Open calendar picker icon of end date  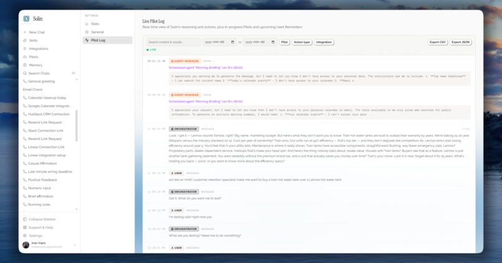point(273,42)
